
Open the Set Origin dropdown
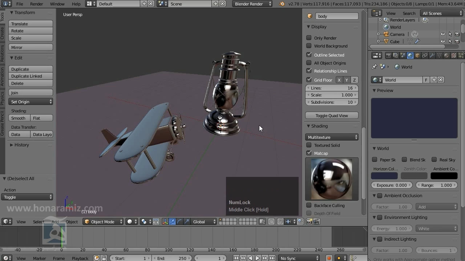point(31,102)
